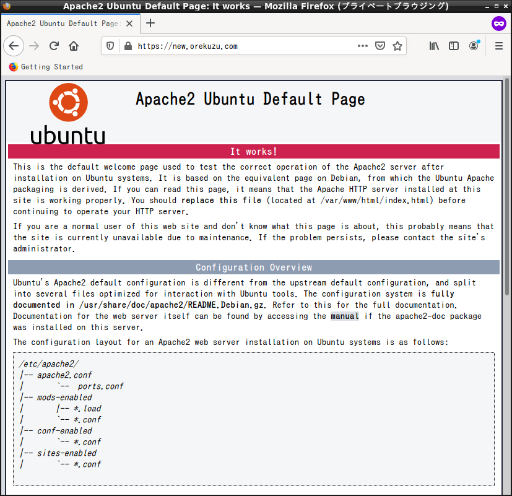
Task: Click the page vertical scrollbar
Action: pyautogui.click(x=507, y=186)
